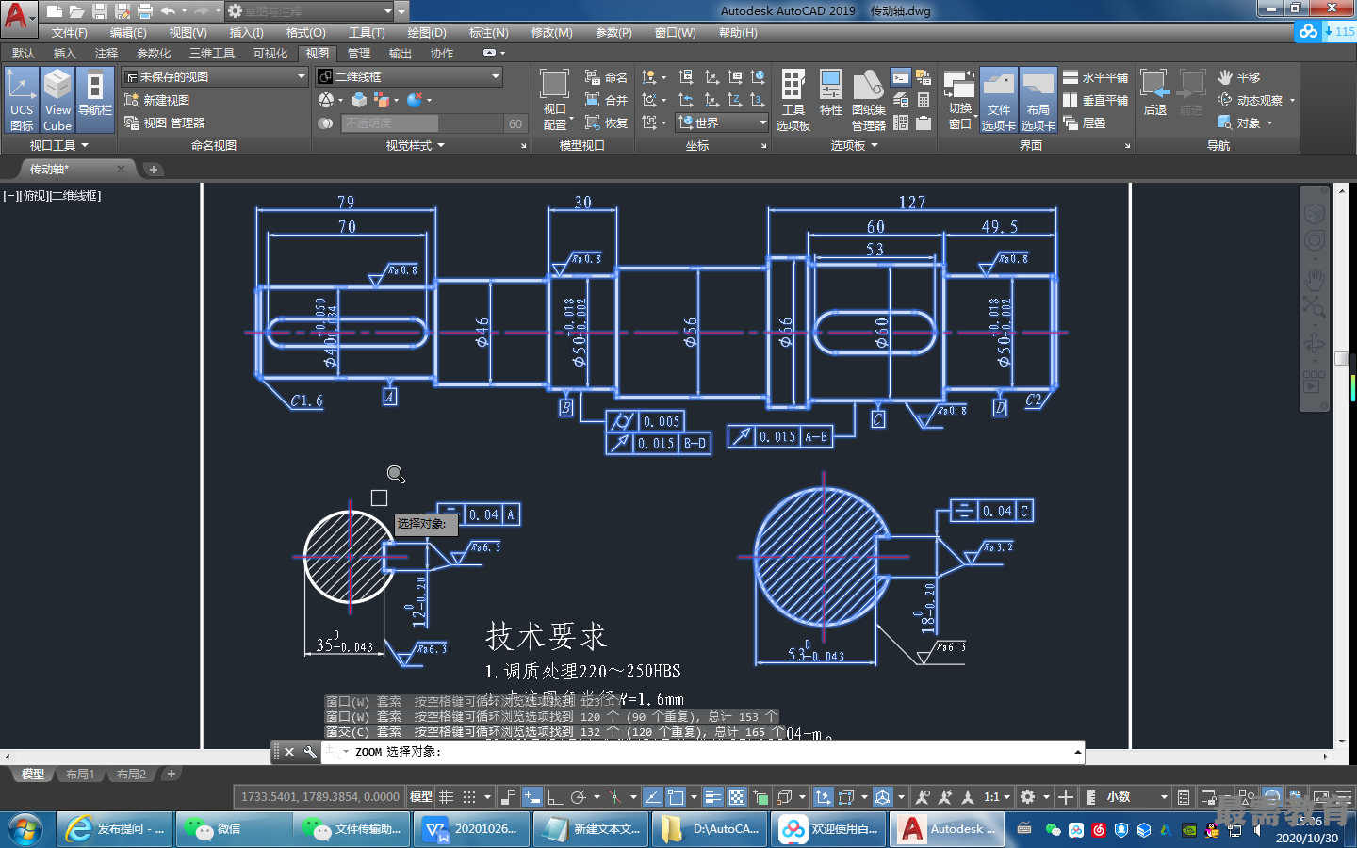Click the Windows Start button
The image size is (1357, 848).
pyautogui.click(x=26, y=829)
